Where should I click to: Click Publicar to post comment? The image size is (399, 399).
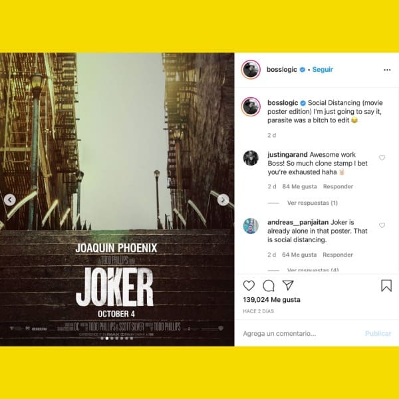(x=378, y=333)
